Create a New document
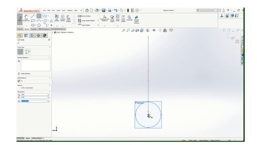This screenshot has width=257, height=145. tap(92, 10)
